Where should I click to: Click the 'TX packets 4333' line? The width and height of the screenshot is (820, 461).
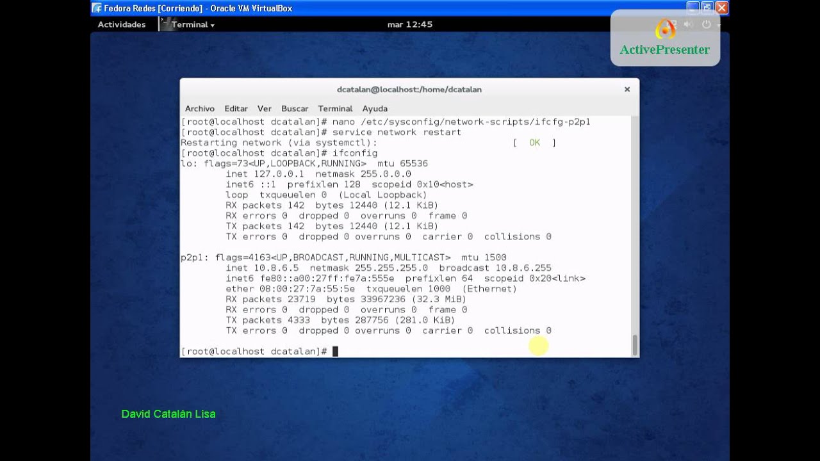340,320
